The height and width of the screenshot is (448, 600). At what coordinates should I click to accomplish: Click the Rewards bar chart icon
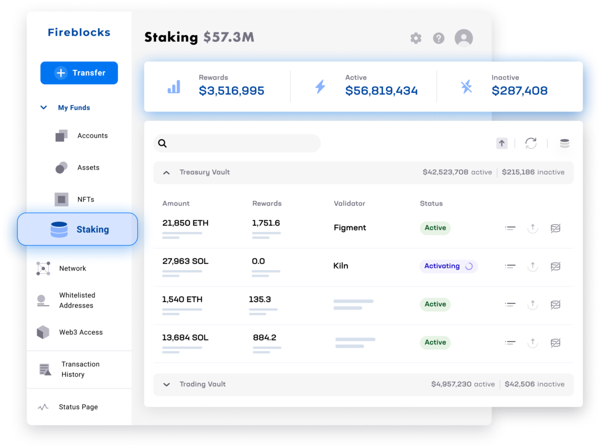click(173, 86)
